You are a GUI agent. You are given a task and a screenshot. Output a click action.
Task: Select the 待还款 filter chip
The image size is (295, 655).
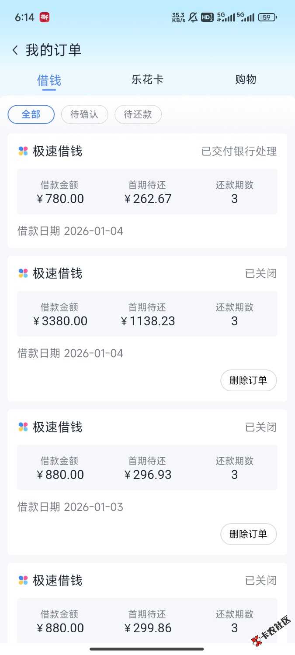(138, 114)
